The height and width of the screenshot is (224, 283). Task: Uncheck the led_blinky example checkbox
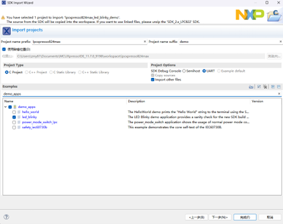tap(14, 117)
